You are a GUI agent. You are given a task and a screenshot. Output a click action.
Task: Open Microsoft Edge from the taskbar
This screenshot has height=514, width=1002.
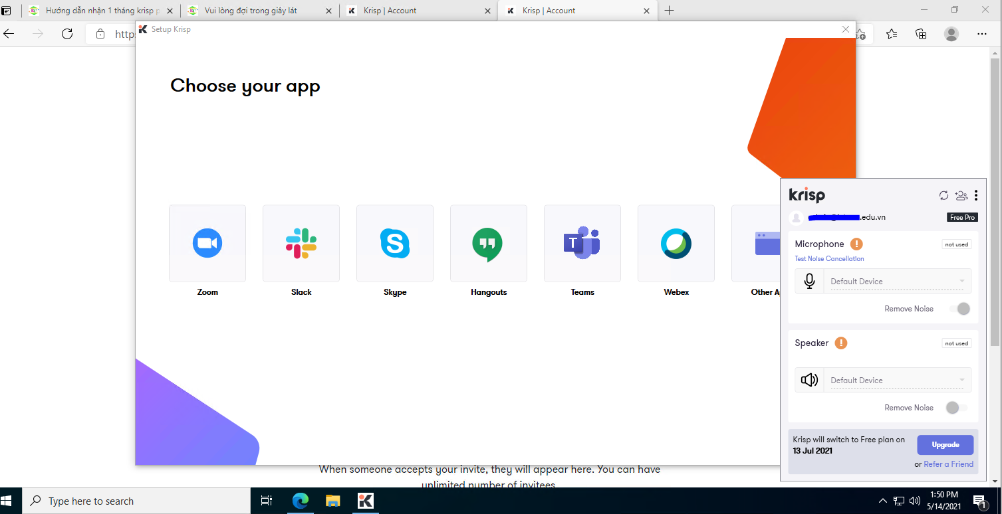[301, 501]
